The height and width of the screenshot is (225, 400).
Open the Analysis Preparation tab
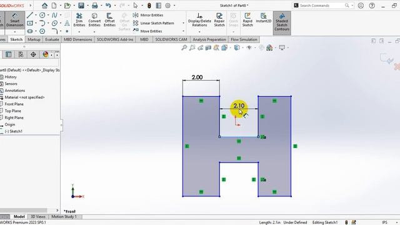click(209, 39)
